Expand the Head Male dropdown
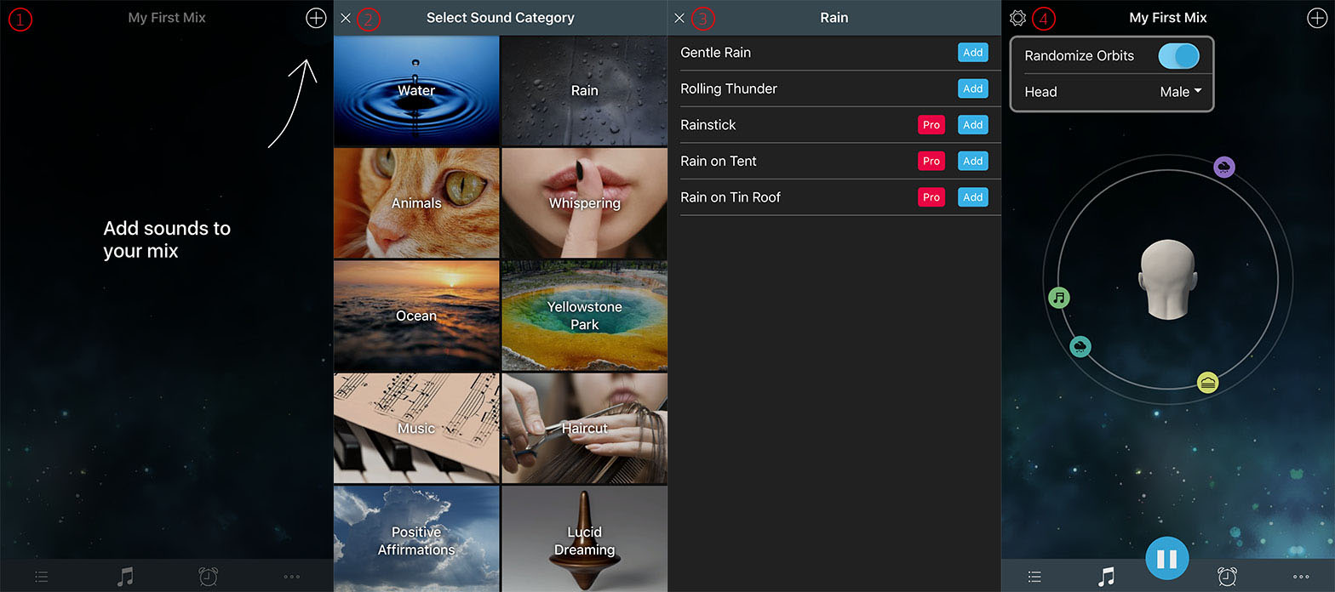This screenshot has height=592, width=1335. (1181, 92)
